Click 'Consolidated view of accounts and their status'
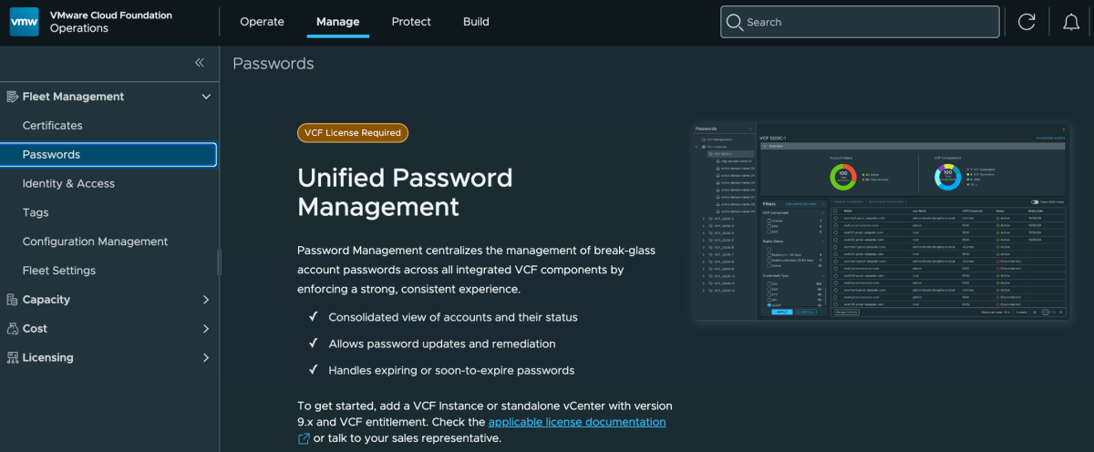 pos(453,317)
